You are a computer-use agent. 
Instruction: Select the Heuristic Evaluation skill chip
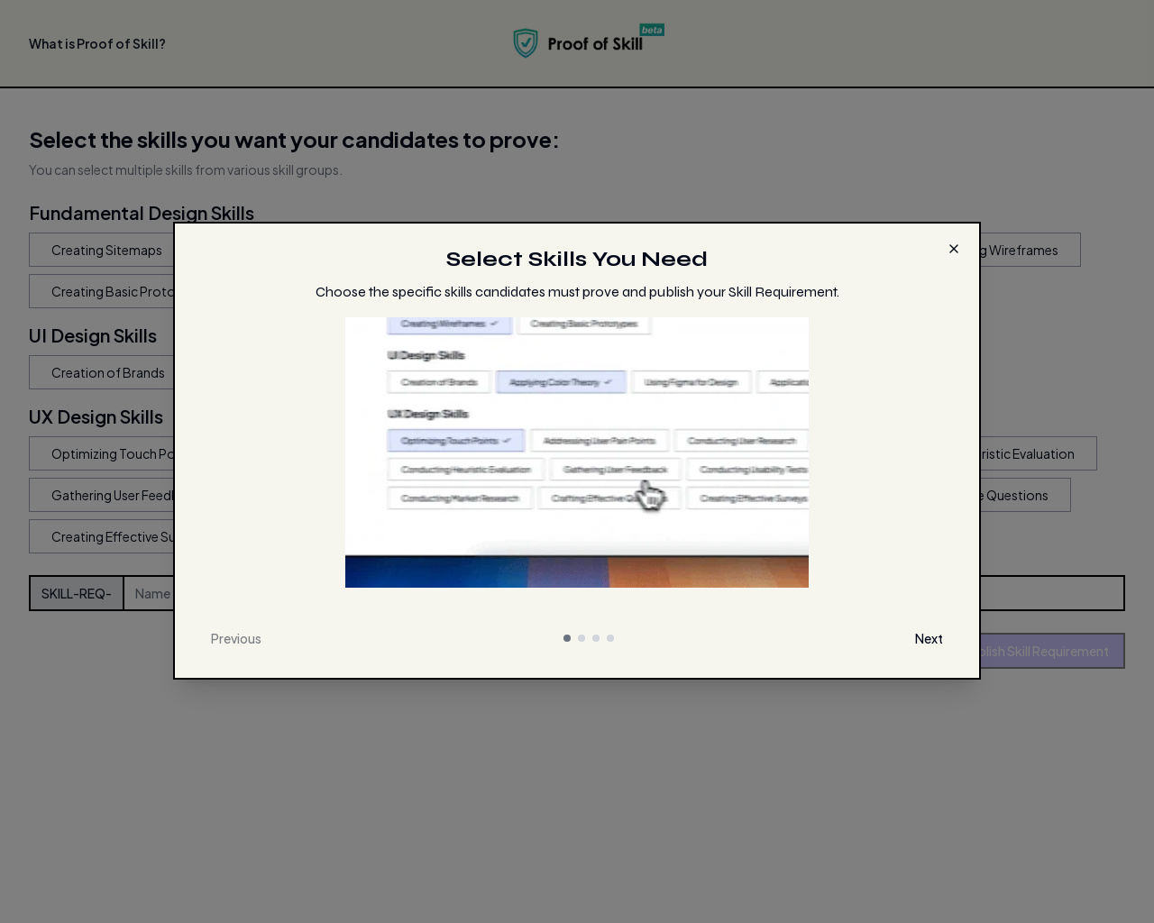(x=1039, y=453)
